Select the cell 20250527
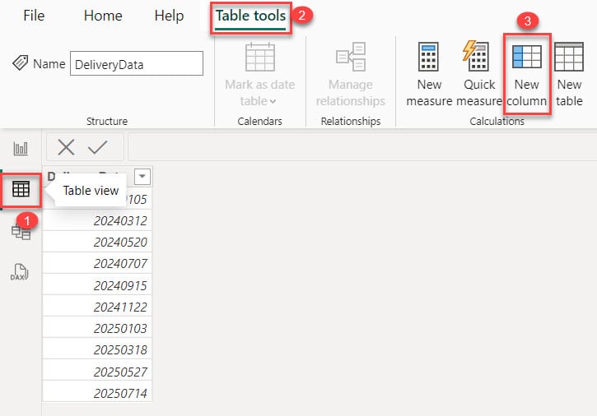The width and height of the screenshot is (597, 416). (97, 371)
